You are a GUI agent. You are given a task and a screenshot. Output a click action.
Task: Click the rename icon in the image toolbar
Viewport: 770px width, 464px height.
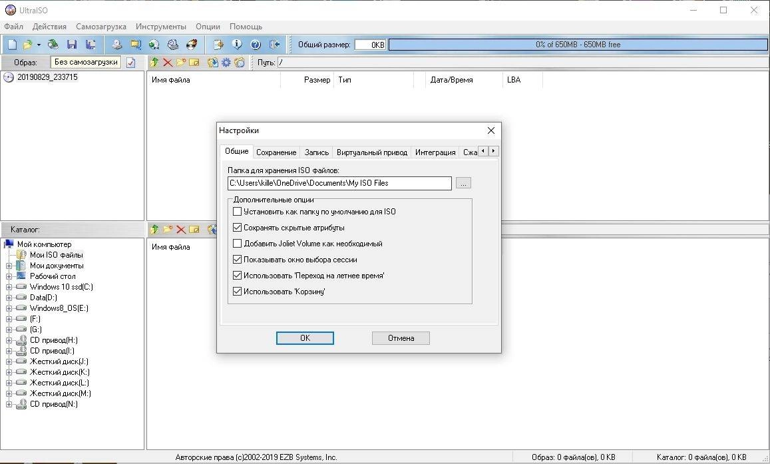pyautogui.click(x=194, y=63)
